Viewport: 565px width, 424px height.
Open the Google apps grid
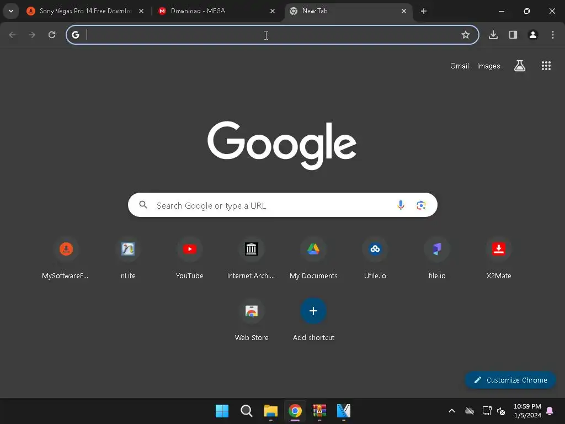pos(546,66)
